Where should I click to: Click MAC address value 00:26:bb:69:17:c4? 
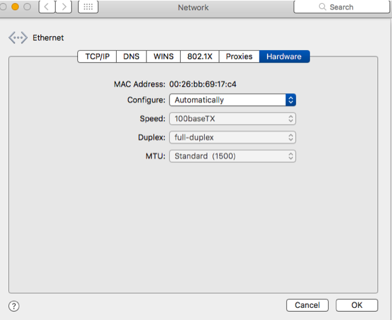(x=203, y=84)
